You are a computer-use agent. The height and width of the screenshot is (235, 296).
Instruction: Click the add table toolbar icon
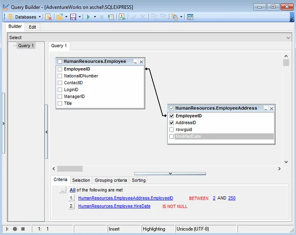point(122,17)
